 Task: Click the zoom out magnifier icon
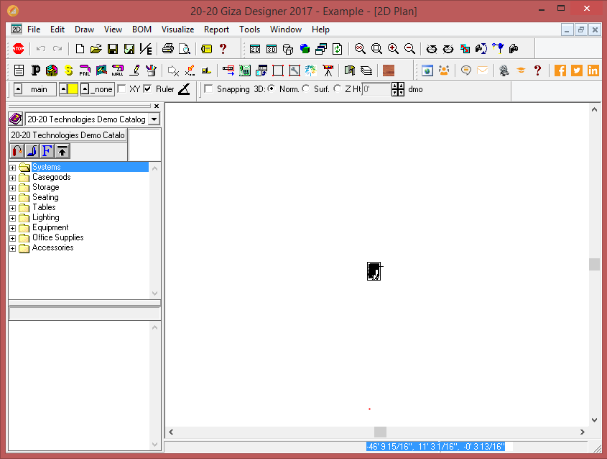(x=409, y=49)
